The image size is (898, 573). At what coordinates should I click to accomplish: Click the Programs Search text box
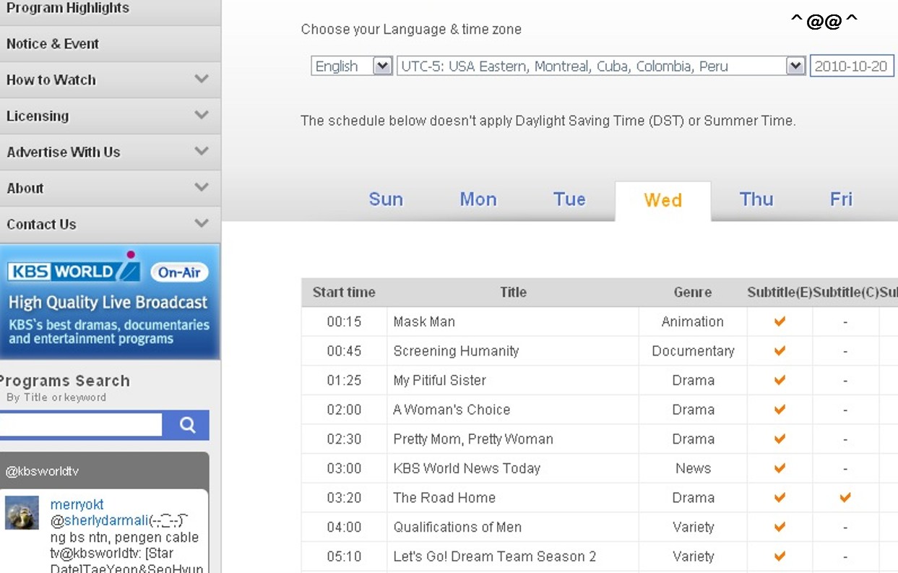[x=79, y=425]
